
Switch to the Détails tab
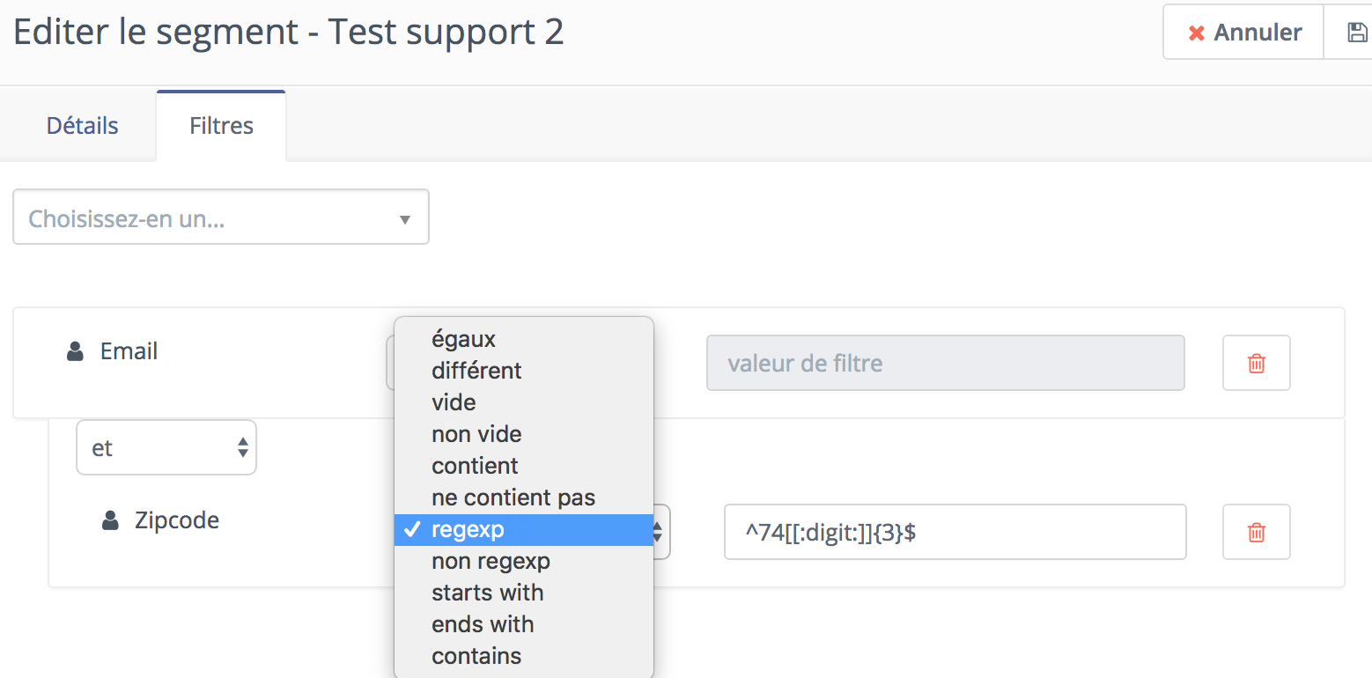(83, 126)
